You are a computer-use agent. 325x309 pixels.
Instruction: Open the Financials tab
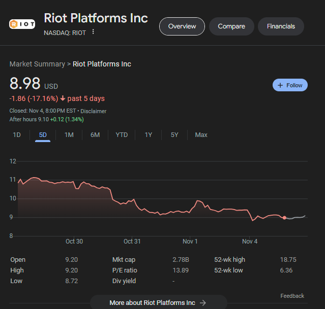pyautogui.click(x=281, y=26)
